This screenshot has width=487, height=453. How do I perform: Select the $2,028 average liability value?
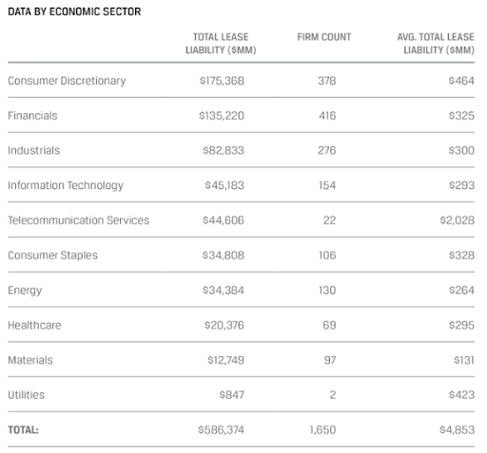(458, 220)
